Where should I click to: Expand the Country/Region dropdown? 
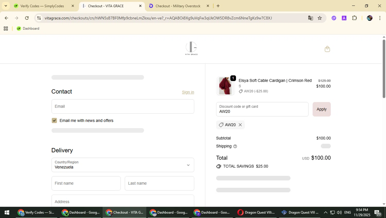[x=123, y=165]
